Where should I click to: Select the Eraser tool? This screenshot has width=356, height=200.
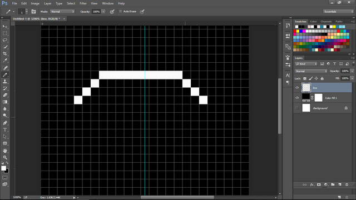tap(5, 95)
